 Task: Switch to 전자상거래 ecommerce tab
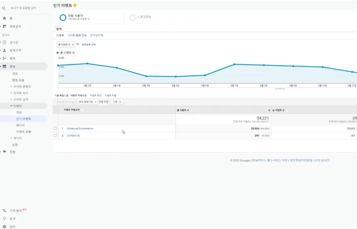coord(97,35)
